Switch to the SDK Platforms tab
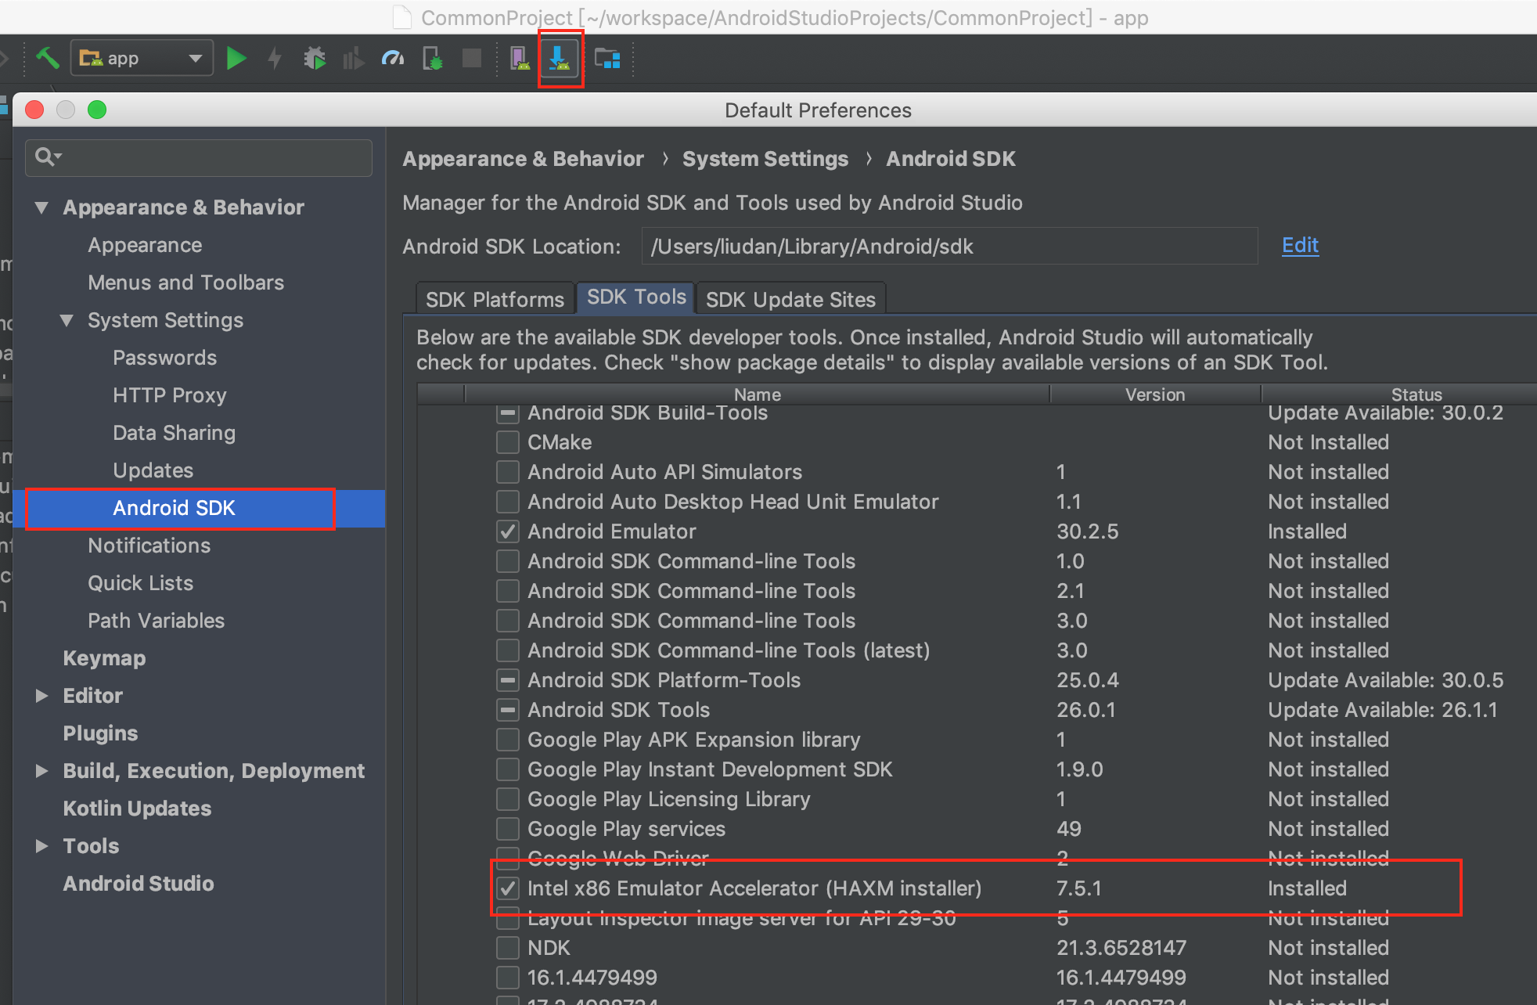 [x=494, y=298]
